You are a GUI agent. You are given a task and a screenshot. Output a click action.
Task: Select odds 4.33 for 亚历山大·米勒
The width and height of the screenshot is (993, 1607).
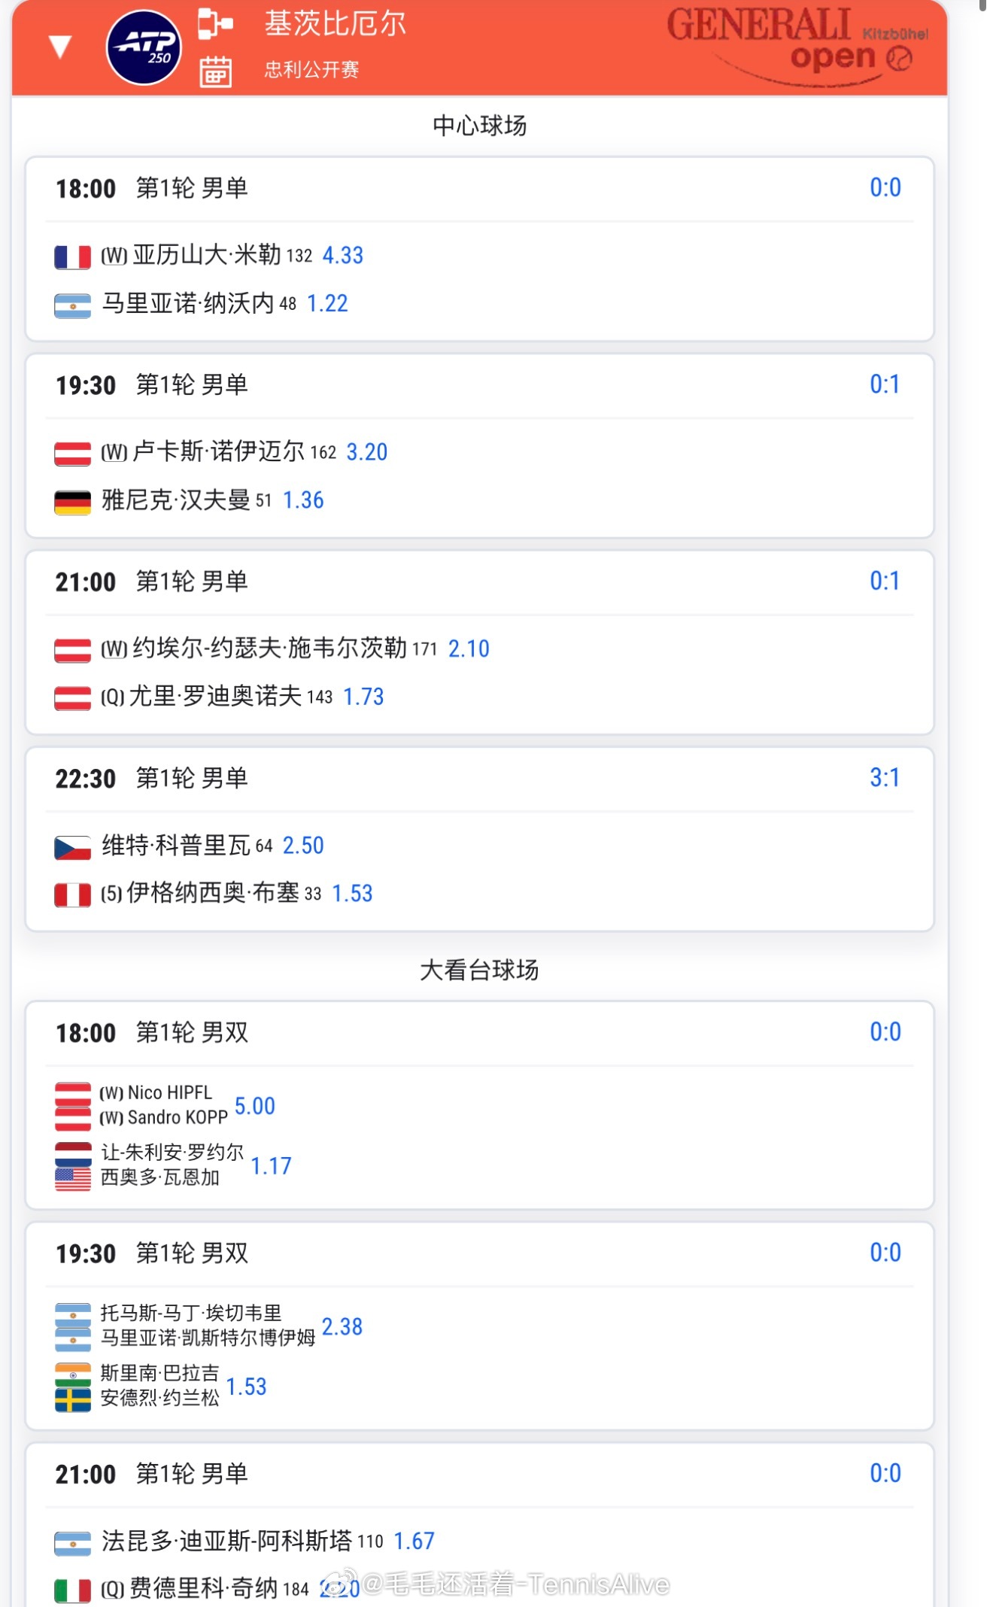(x=343, y=256)
